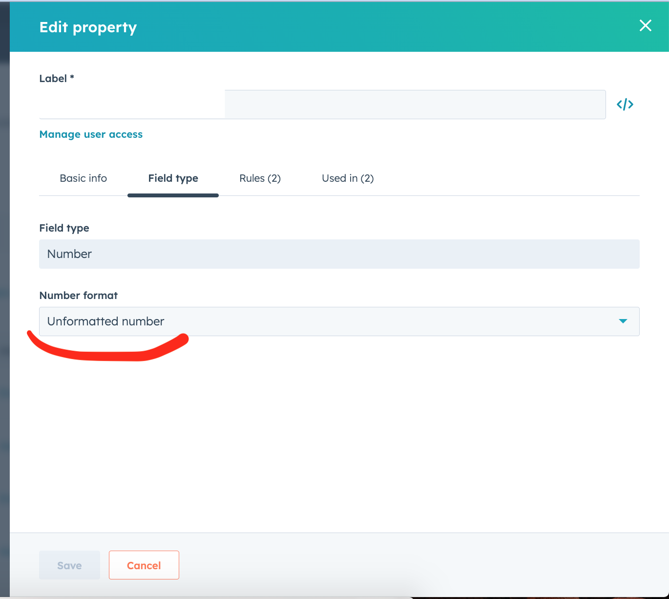Viewport: 669px width, 599px height.
Task: Click the tab underline indicator below Field type
Action: click(173, 194)
